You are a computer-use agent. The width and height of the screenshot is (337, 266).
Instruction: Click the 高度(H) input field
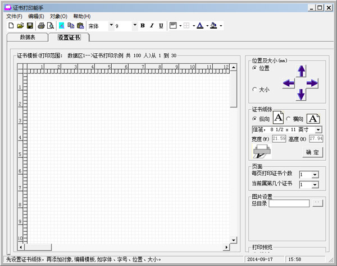coord(316,139)
